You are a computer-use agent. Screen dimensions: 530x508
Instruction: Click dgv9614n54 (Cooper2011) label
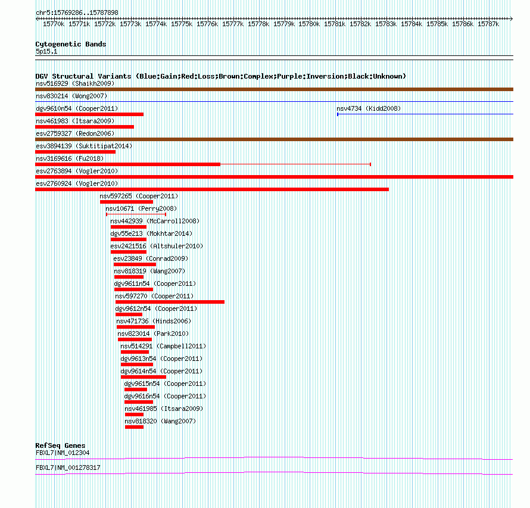[x=161, y=371]
